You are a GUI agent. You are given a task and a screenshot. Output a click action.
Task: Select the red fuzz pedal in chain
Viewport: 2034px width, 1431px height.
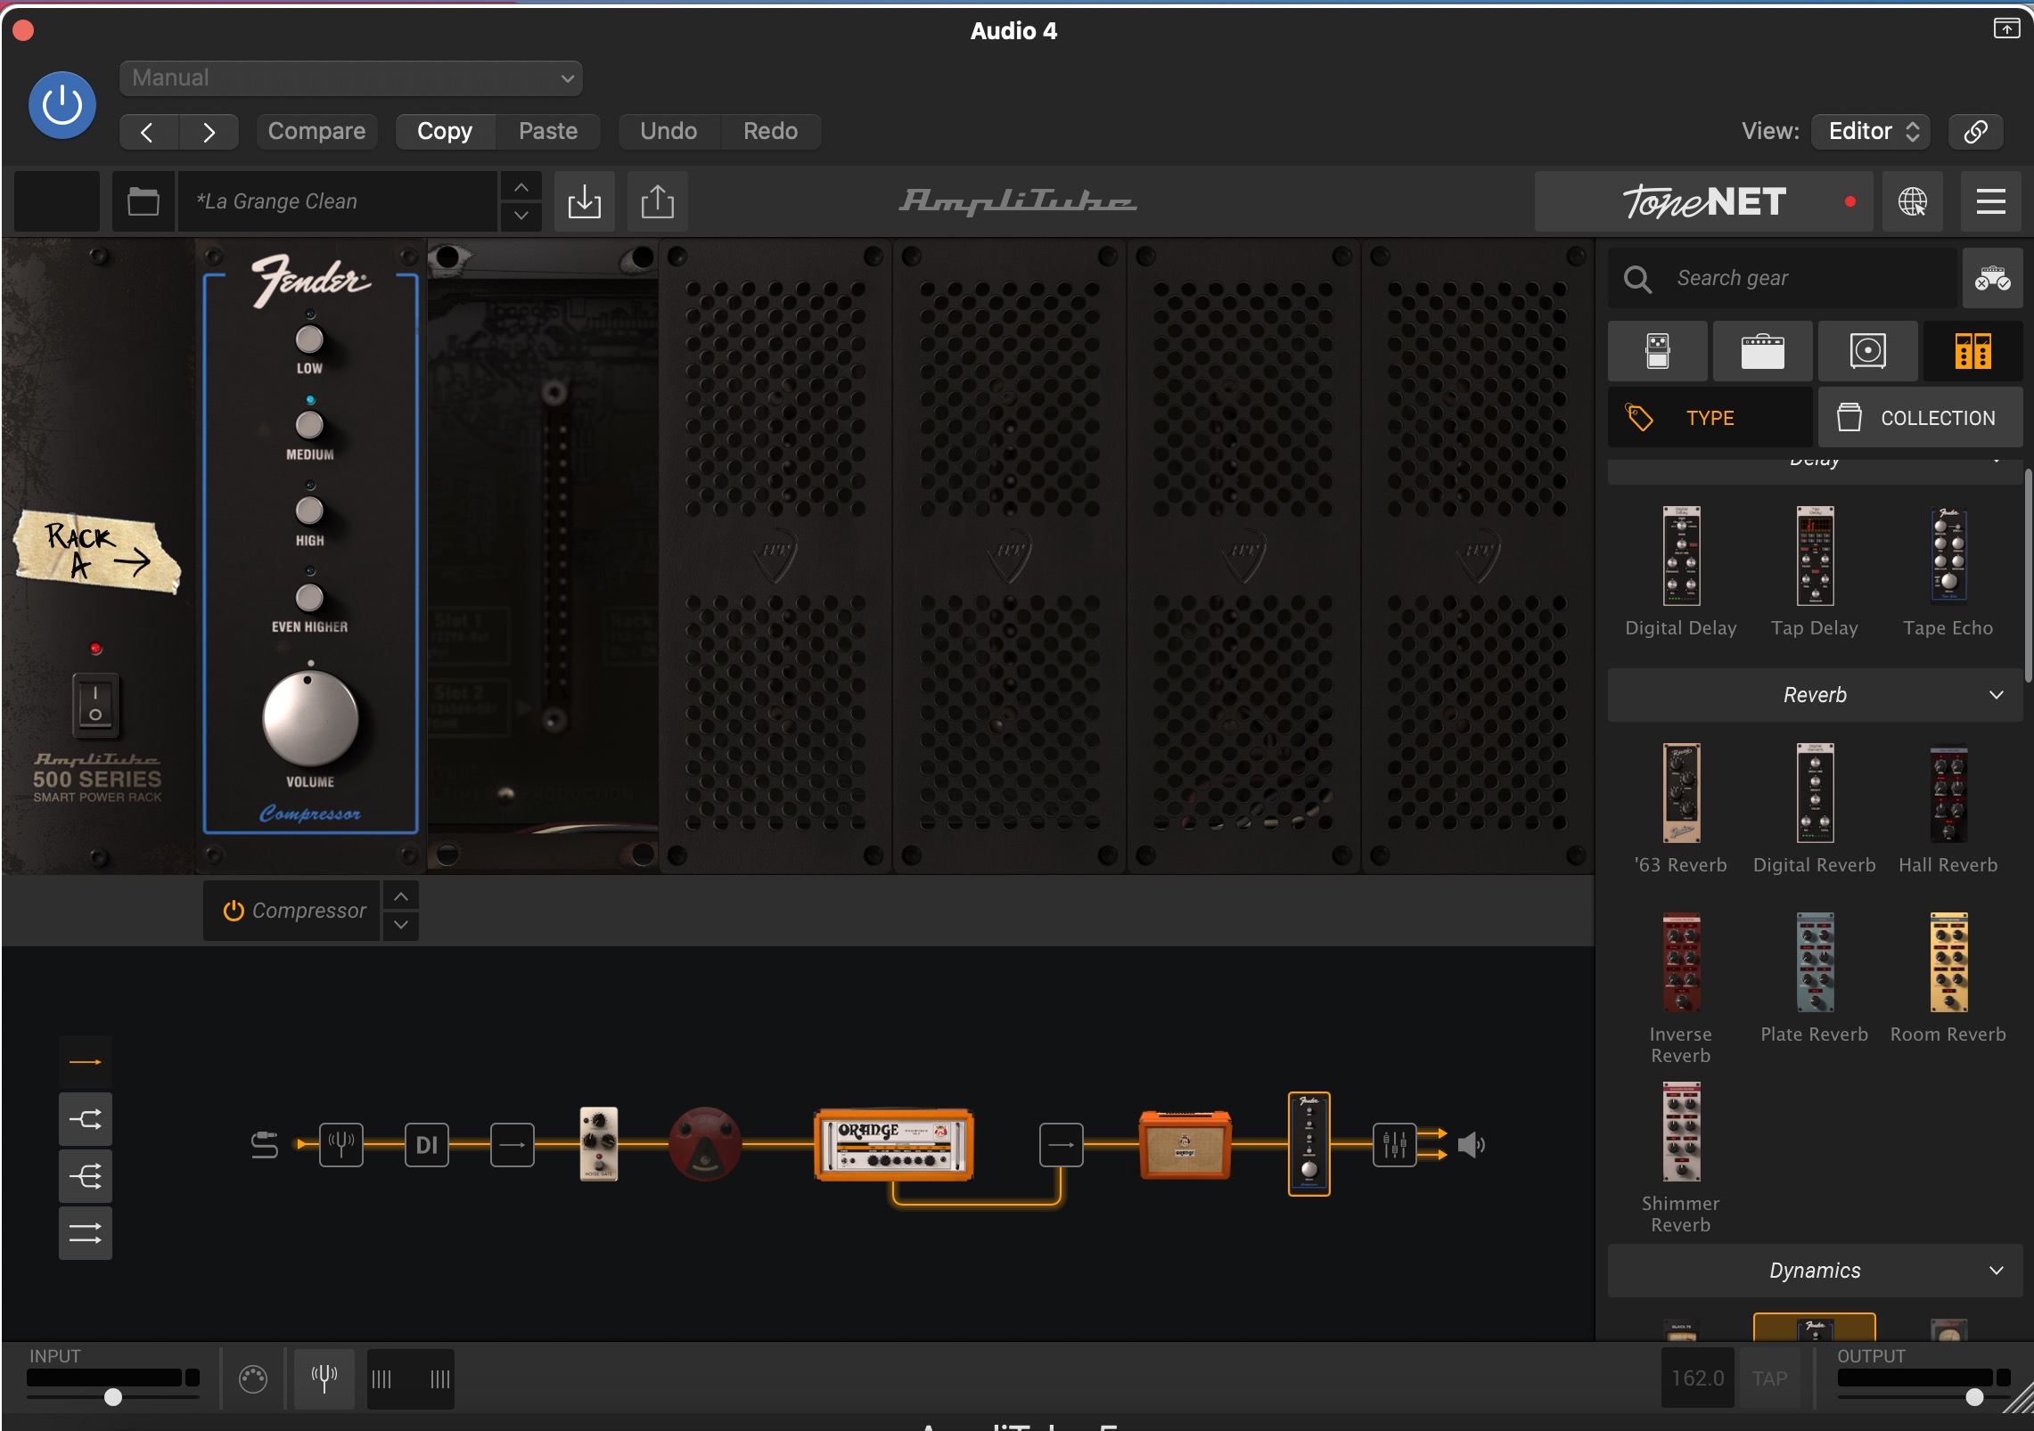point(705,1144)
